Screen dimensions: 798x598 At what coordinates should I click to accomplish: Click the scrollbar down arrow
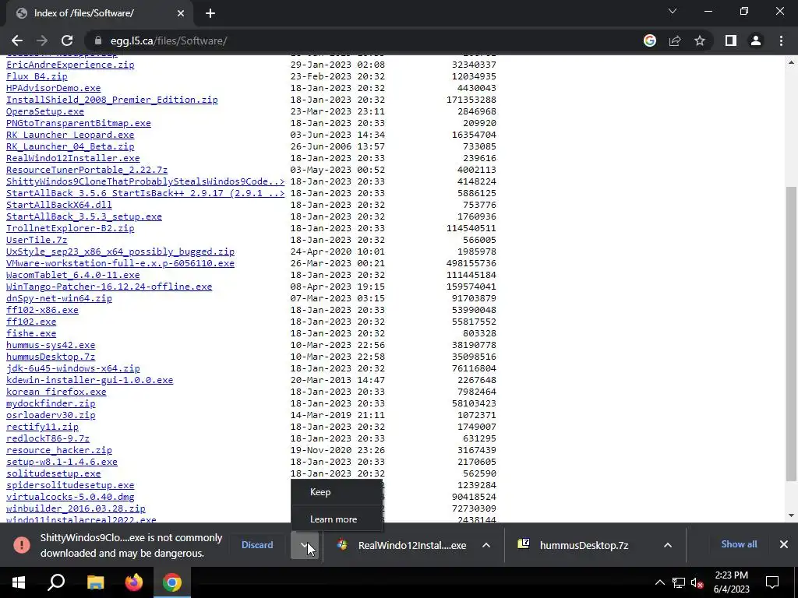791,515
